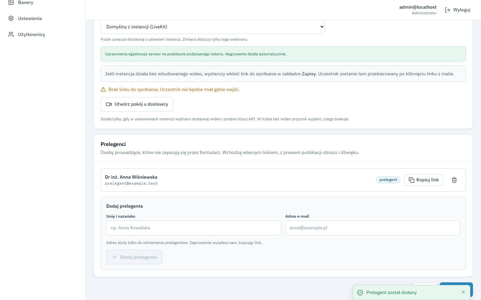Viewport: 481px width, 300px height.
Task: Focus the Imię i nazwisko field
Action: pos(194,228)
